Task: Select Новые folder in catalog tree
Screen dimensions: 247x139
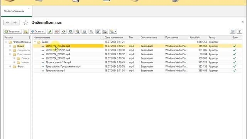Action: (x=25, y=63)
